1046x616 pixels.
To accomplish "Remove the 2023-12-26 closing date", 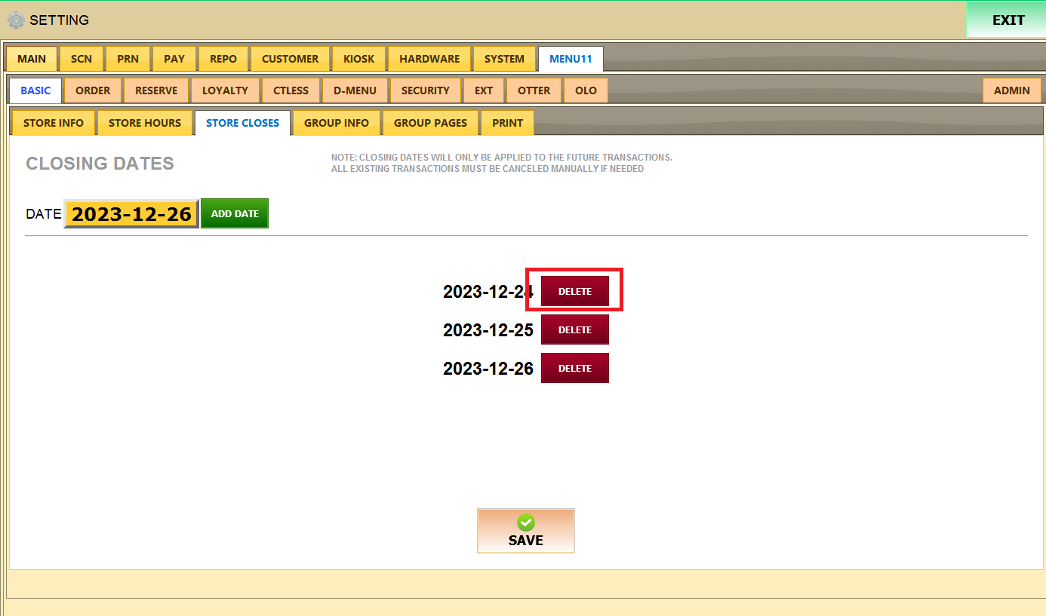I will coord(575,368).
